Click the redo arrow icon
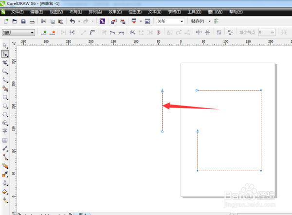The width and height of the screenshot is (292, 215). (86, 21)
